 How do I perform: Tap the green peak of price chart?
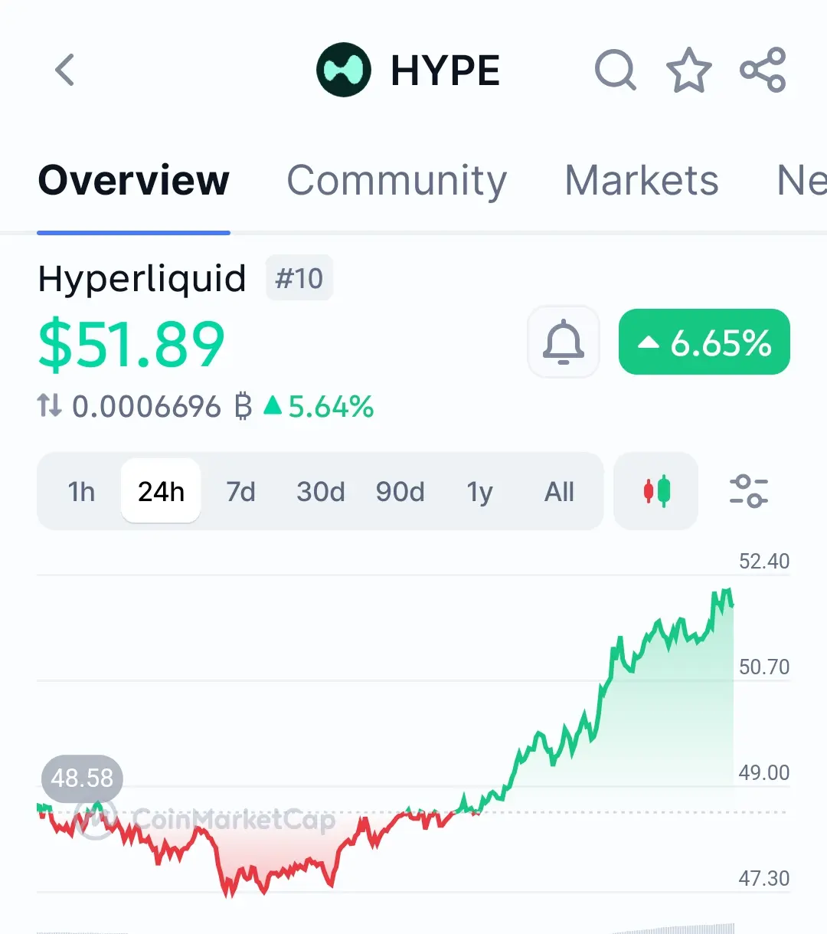click(724, 592)
